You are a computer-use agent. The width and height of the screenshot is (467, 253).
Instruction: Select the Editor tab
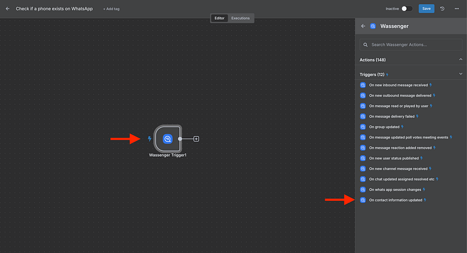[x=219, y=18]
